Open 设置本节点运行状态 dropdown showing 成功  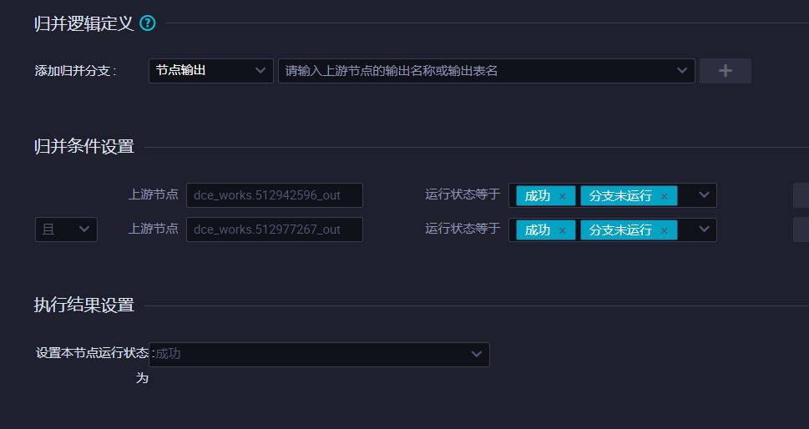pos(320,354)
